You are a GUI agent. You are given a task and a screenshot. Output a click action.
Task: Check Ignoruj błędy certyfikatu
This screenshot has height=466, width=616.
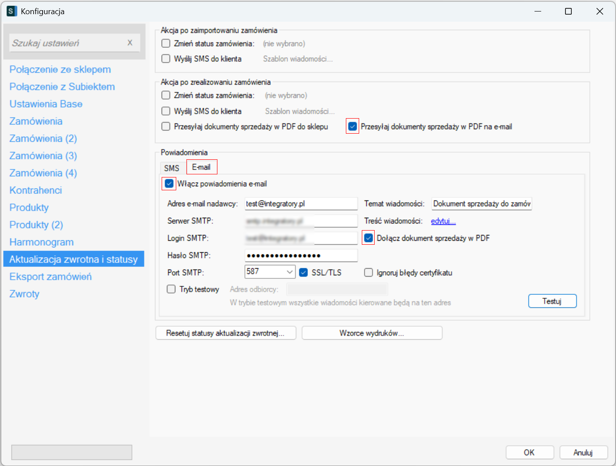point(368,273)
